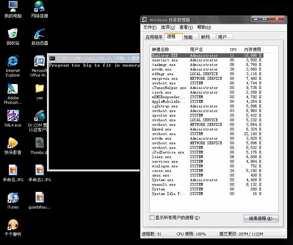Click the 结束进程 button
The width and height of the screenshot is (293, 245).
pyautogui.click(x=261, y=218)
